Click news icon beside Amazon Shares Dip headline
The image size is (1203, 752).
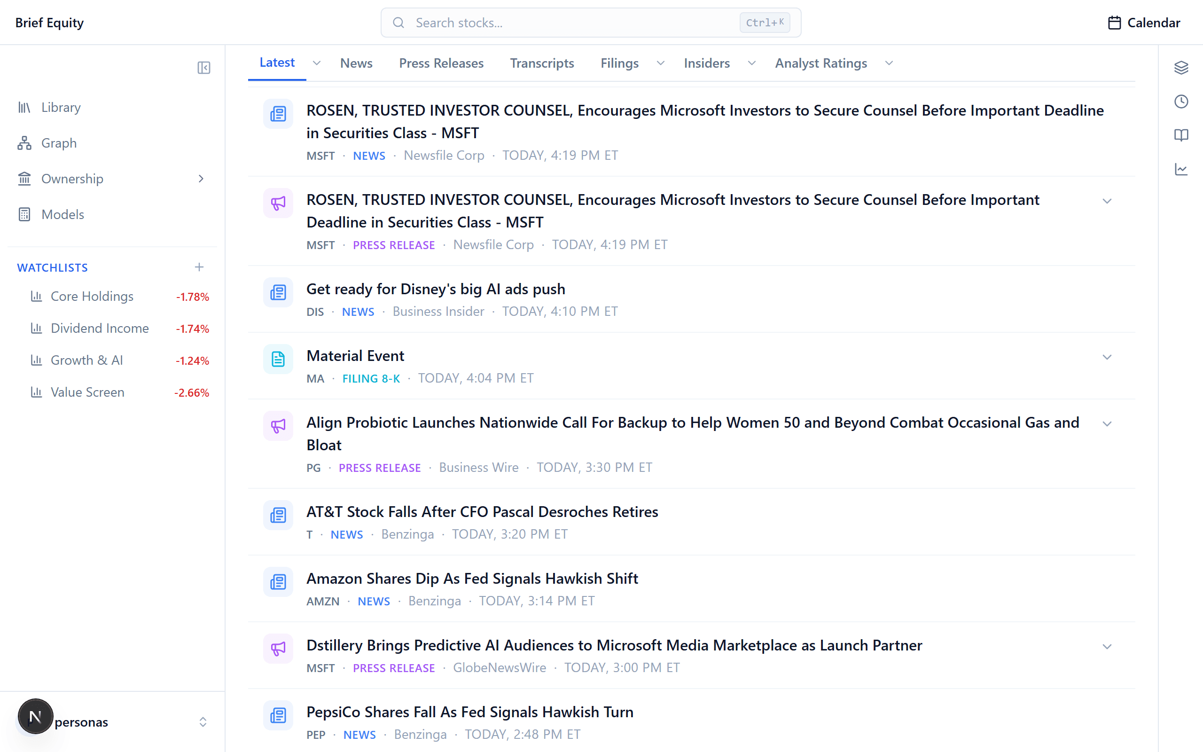coord(278,582)
